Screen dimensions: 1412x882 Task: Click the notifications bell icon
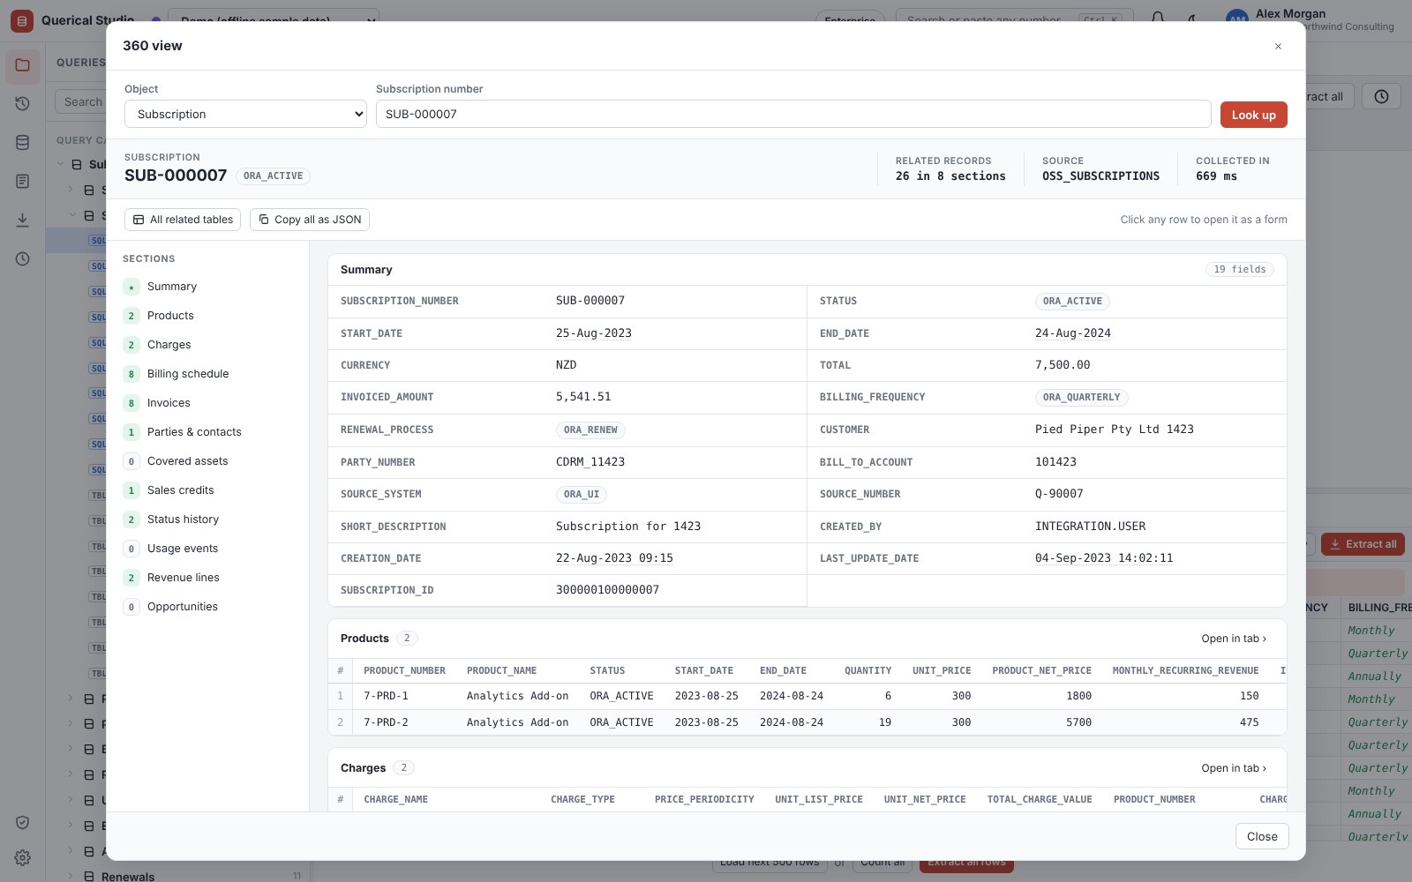[1158, 19]
